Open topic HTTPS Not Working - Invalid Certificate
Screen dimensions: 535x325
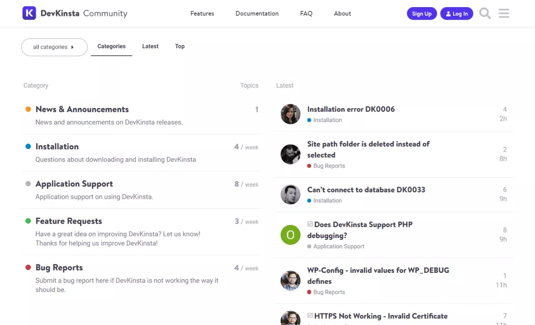pyautogui.click(x=381, y=316)
